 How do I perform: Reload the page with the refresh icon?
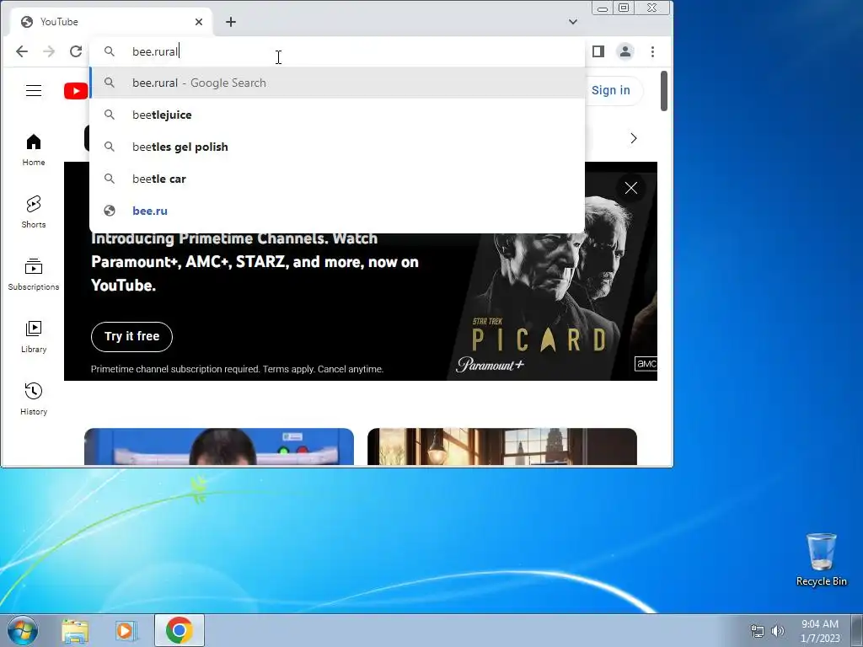click(x=76, y=51)
